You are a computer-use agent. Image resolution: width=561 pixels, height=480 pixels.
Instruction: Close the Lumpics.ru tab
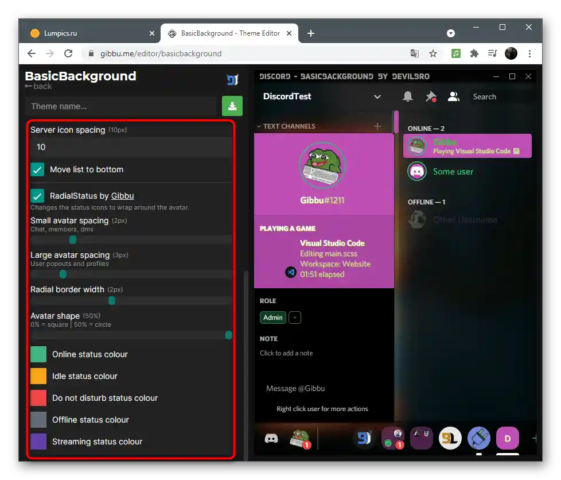pyautogui.click(x=151, y=33)
